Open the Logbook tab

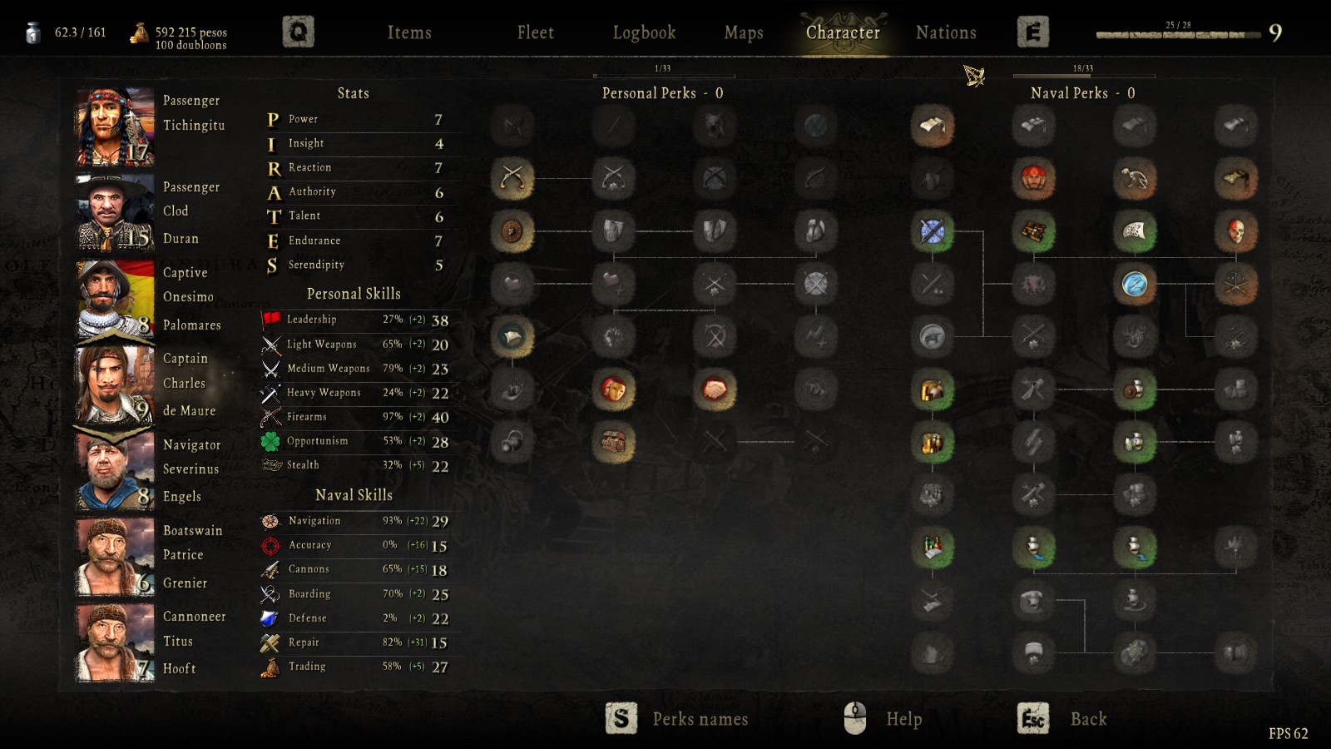[644, 32]
